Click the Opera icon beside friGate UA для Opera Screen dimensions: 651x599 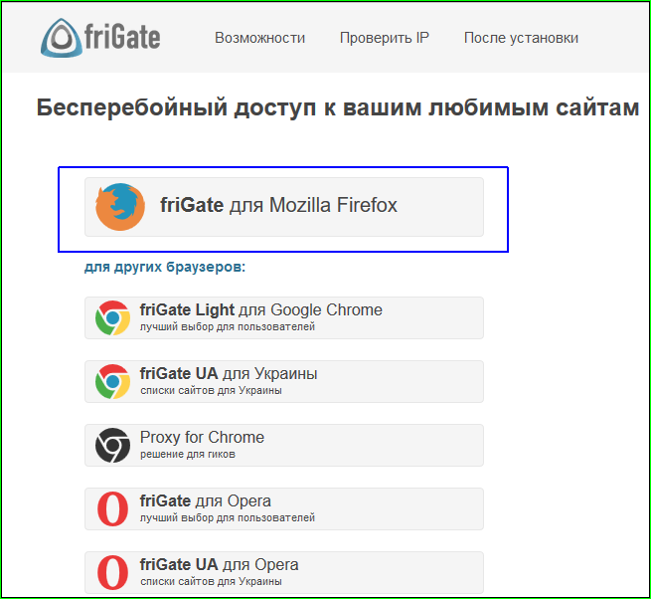(x=112, y=572)
